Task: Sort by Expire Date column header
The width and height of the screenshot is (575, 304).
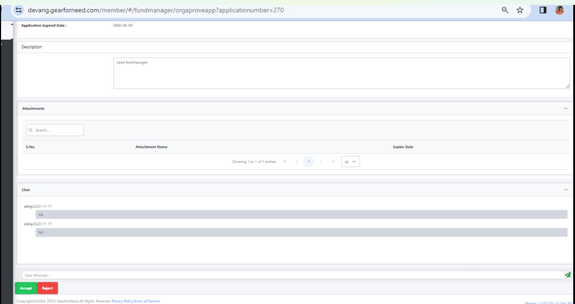Action: (403, 147)
